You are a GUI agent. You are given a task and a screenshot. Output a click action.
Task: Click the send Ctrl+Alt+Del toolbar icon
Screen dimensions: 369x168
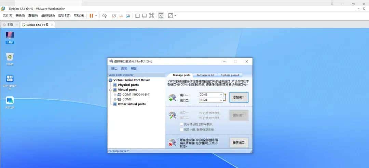[x=105, y=16]
